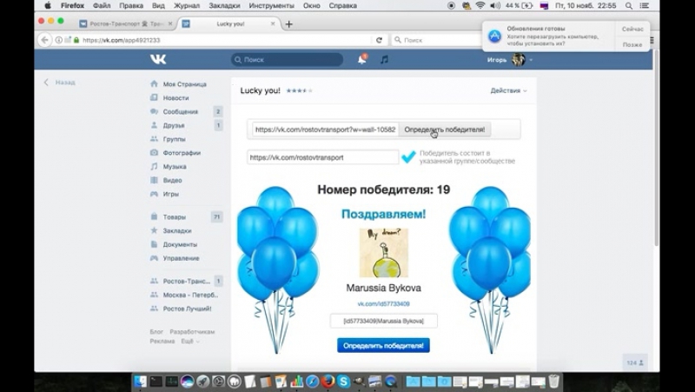Open the Правка menu
The width and height of the screenshot is (695, 392).
(x=131, y=6)
